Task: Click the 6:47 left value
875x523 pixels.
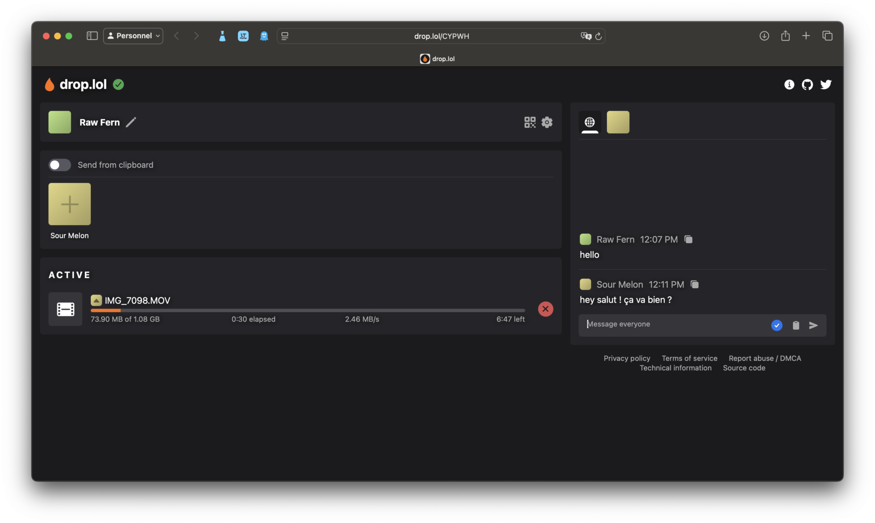Action: [x=510, y=319]
